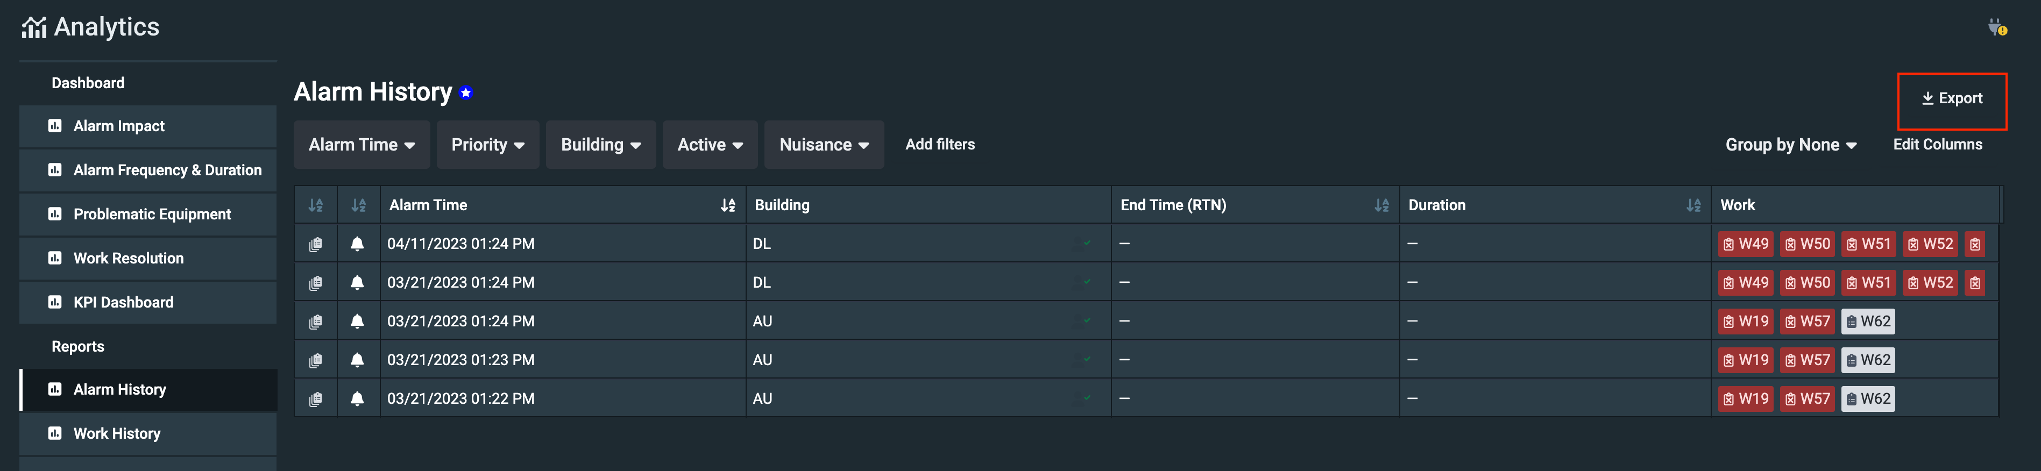
Task: Click the bell icon column sort header
Action: coord(359,205)
